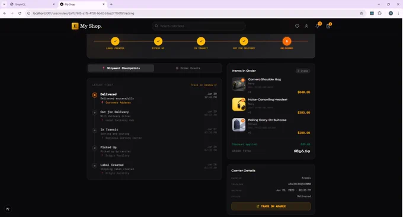Open a new browser tab
Image resolution: width=403 pixels, height=217 pixels.
pos(111,4)
